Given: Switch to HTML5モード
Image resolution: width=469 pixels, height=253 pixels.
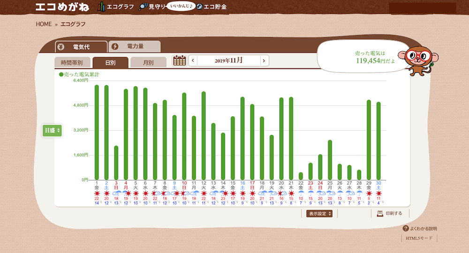Looking at the screenshot, I should coord(419,238).
